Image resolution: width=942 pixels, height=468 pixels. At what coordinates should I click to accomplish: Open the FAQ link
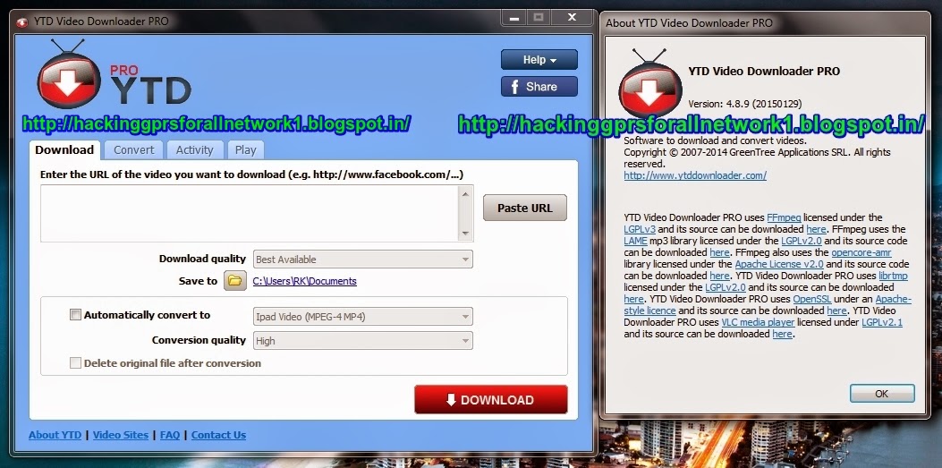tap(170, 435)
